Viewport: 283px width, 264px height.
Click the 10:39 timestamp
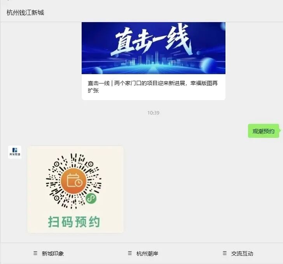pos(153,113)
